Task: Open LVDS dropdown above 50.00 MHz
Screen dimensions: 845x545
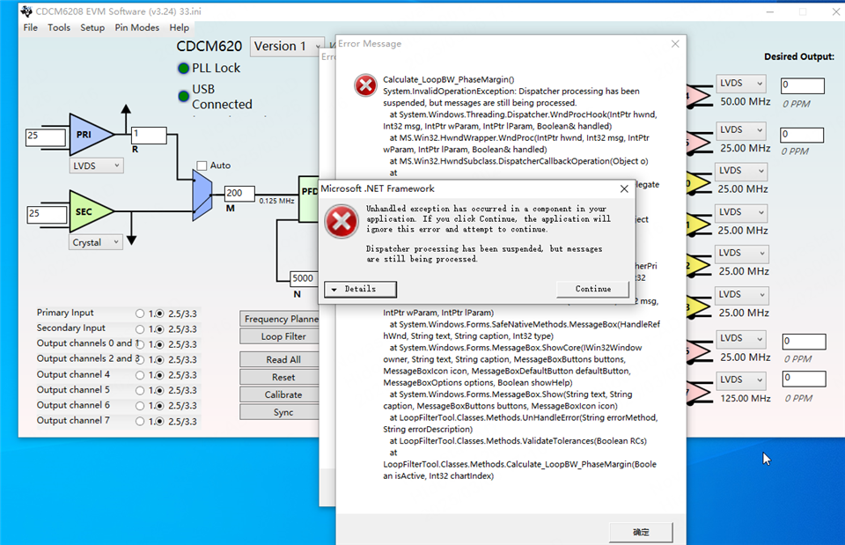Action: click(x=741, y=83)
